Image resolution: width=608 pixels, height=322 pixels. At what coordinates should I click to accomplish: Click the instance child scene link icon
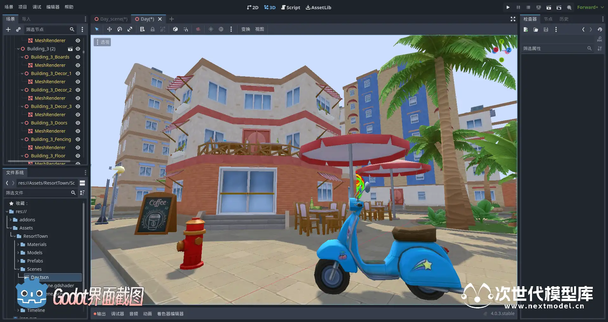[x=18, y=29]
